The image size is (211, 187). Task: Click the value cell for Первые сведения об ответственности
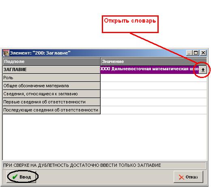click(154, 102)
